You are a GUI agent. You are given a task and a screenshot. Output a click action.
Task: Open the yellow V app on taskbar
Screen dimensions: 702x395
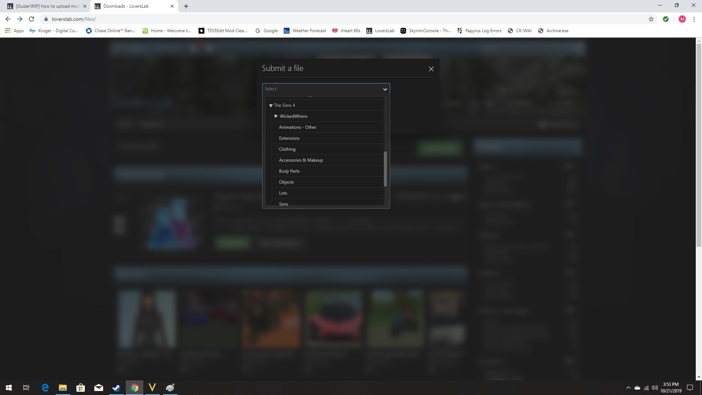(x=152, y=388)
